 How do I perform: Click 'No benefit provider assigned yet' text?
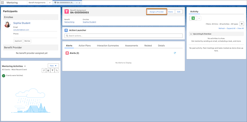[x=32, y=53]
